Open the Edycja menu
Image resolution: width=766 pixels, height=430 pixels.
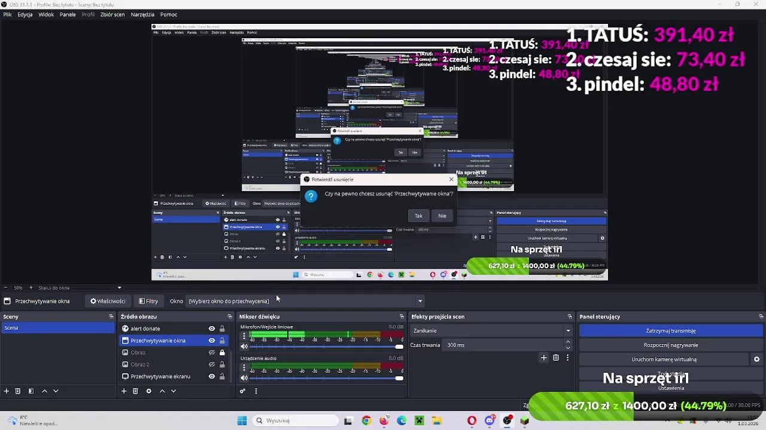(25, 14)
